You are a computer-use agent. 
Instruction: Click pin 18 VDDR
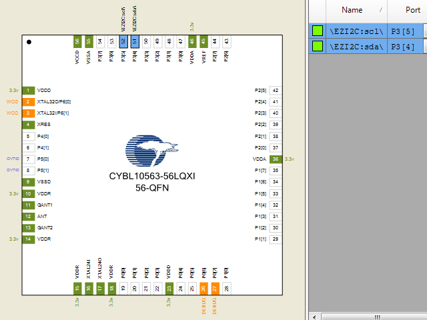[x=111, y=289]
